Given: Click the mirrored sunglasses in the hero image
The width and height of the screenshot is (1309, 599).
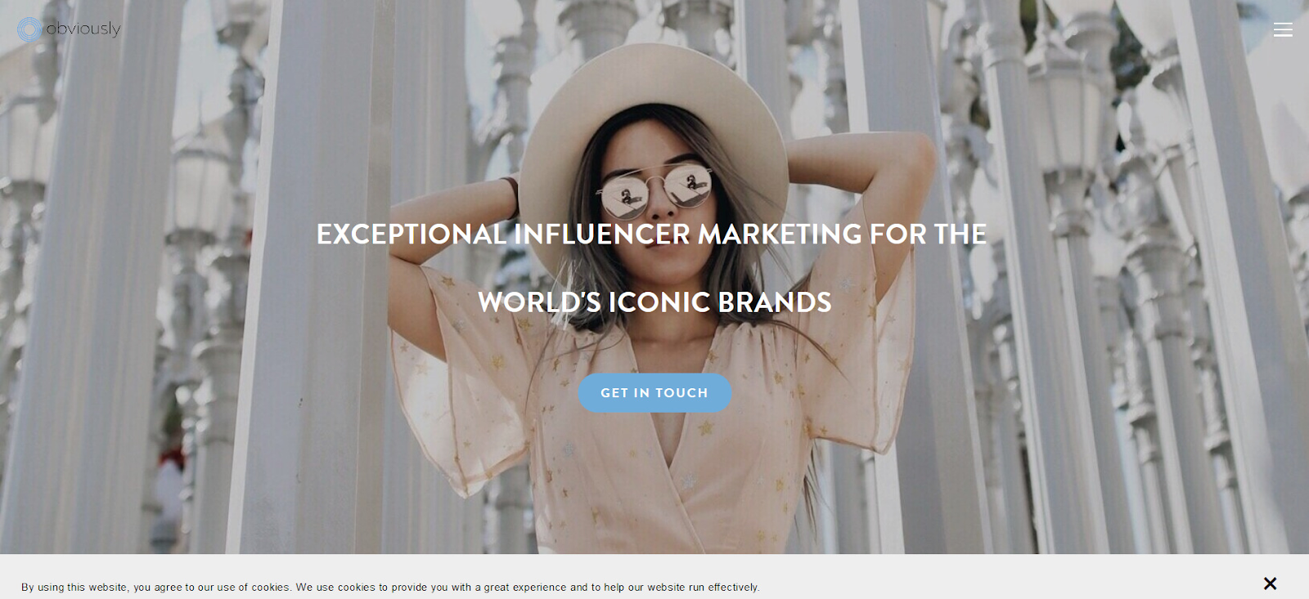Looking at the screenshot, I should 654,190.
